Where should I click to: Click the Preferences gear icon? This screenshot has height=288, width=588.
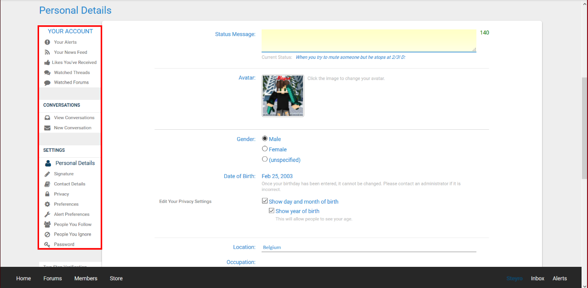[x=47, y=204]
